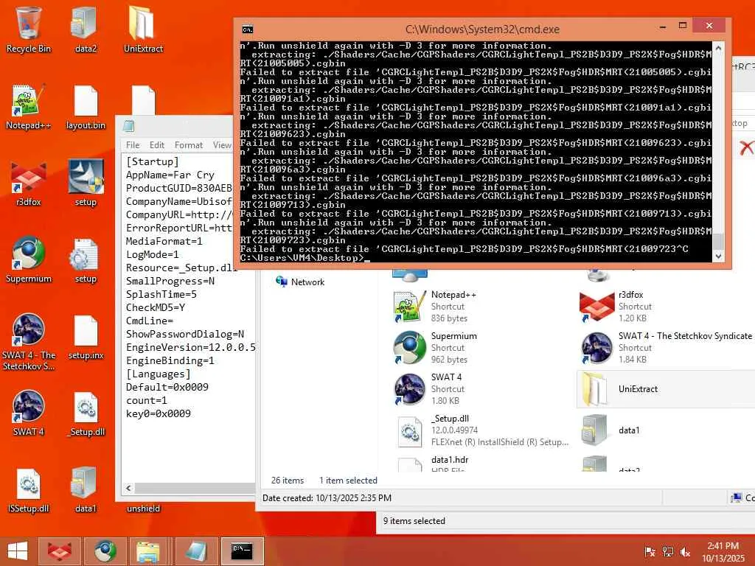Open the muted volume tray icon
This screenshot has height=566, width=755.
[x=685, y=551]
